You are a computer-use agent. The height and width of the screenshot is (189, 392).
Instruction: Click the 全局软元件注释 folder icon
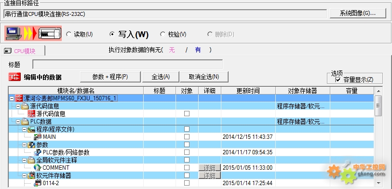click(31, 160)
